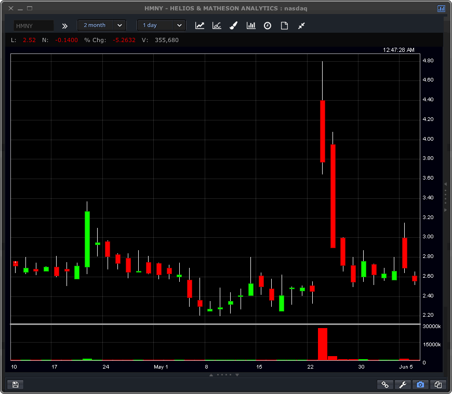452x394 pixels.
Task: Click the right scroll arrow by price axis
Action: 445,210
